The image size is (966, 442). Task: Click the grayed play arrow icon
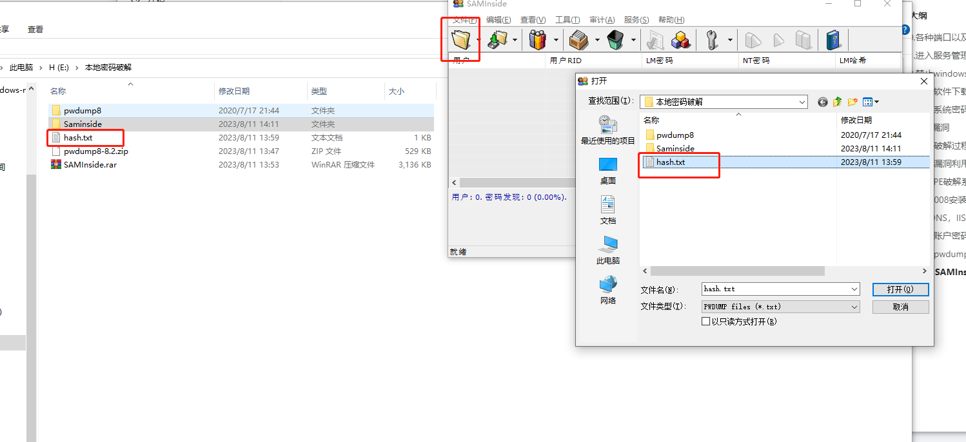(778, 40)
